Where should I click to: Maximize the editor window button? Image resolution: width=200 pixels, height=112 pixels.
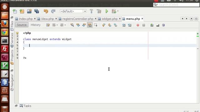(x=196, y=19)
